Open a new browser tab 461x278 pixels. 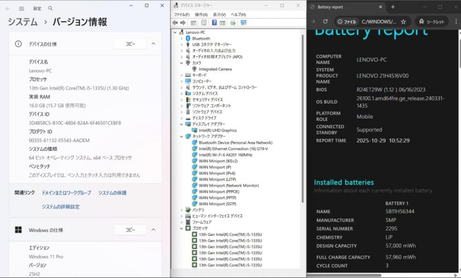(x=393, y=7)
